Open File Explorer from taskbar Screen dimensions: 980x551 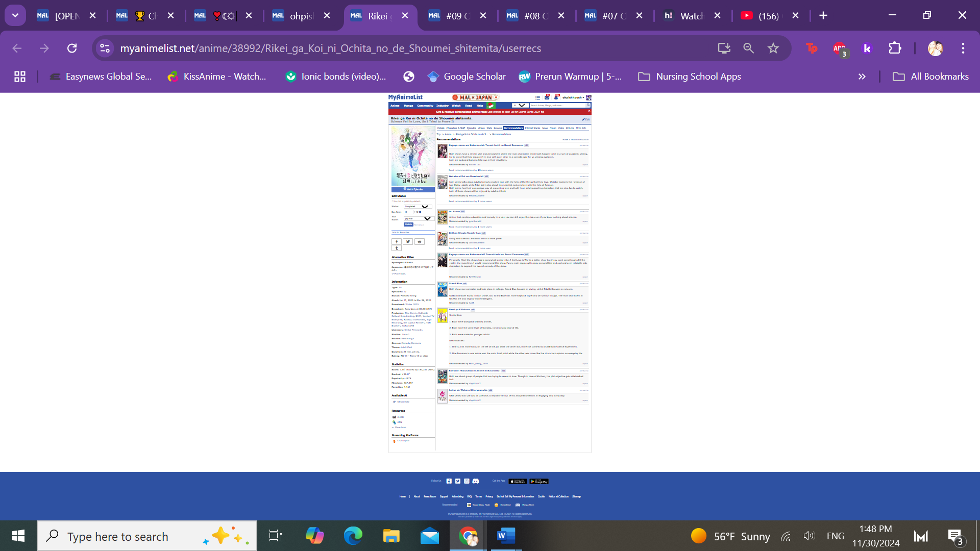391,536
